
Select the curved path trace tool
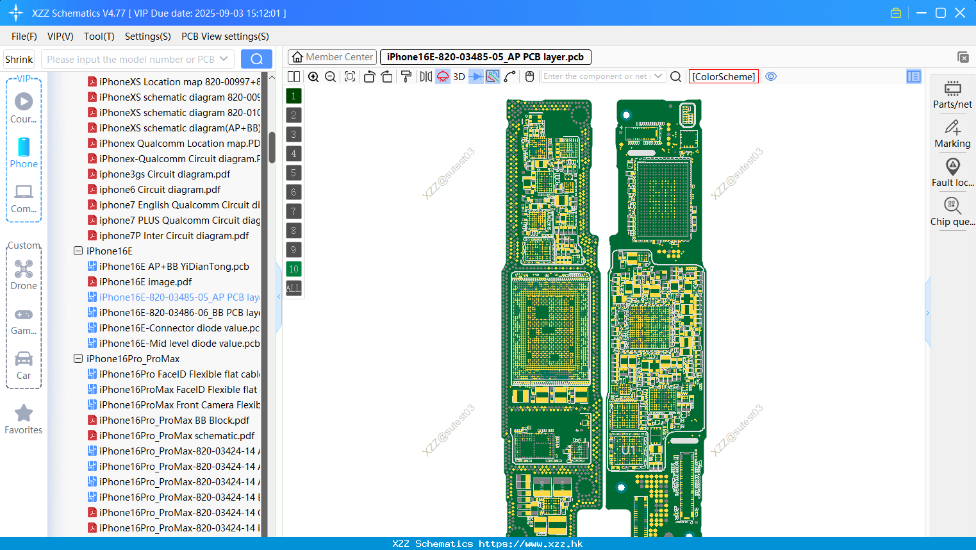[x=509, y=76]
